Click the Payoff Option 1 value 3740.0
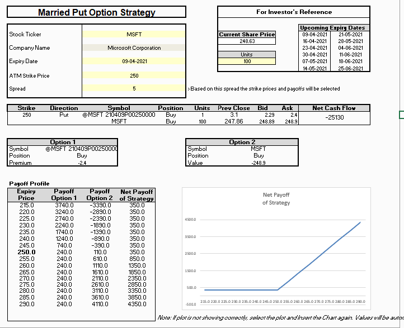Image resolution: width=404 pixels, height=328 pixels. [x=64, y=205]
